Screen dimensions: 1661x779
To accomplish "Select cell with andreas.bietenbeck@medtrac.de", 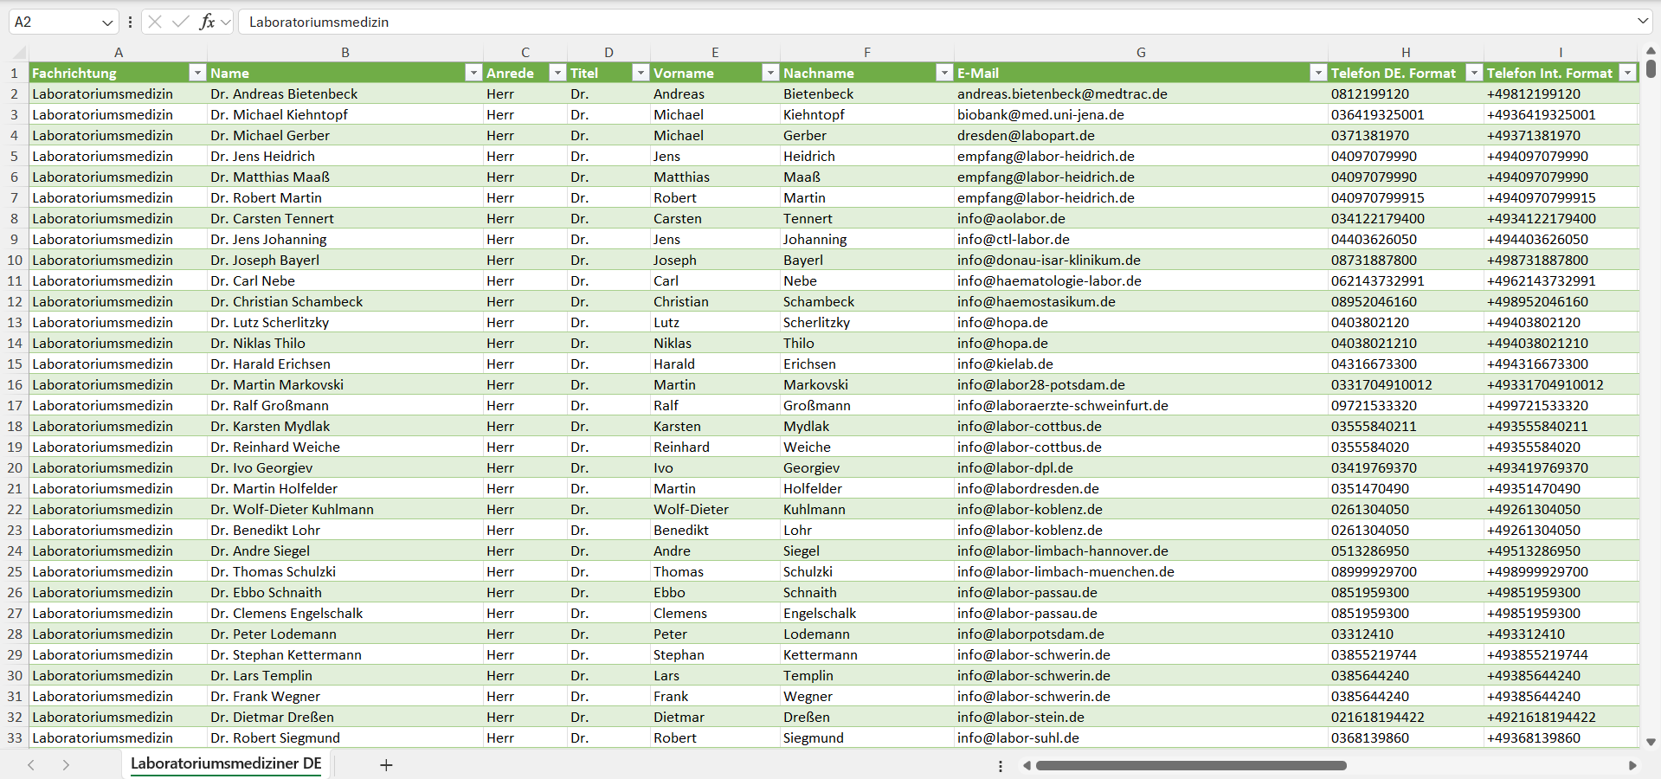I will coord(1062,93).
